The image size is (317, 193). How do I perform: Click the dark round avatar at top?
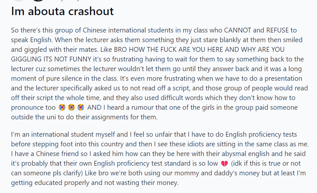coord(38,1)
